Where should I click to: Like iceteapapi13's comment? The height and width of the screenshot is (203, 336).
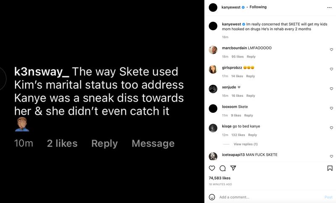tap(331, 156)
